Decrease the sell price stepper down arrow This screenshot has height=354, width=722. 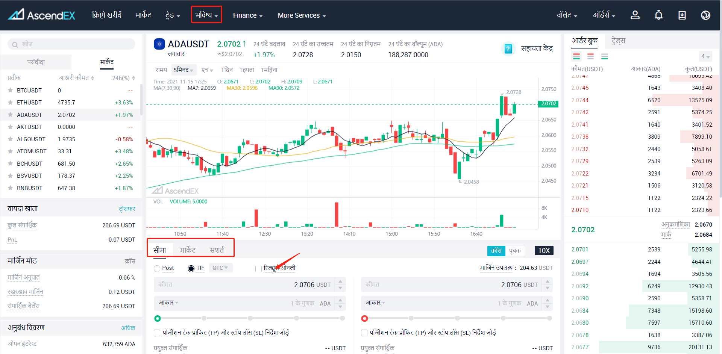coord(548,288)
